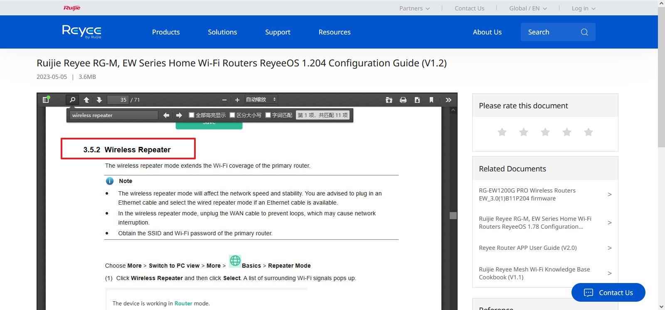
Task: Open the Support menu
Action: click(x=278, y=32)
